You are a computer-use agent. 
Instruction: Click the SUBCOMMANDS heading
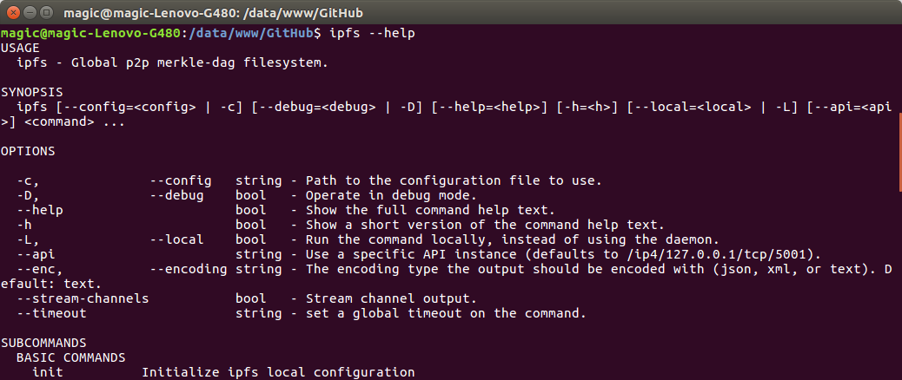click(x=43, y=343)
